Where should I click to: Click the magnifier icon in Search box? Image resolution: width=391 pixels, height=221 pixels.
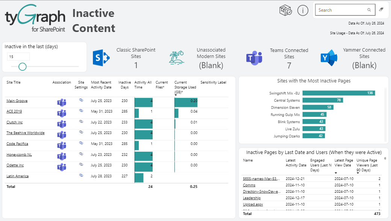coord(369,10)
